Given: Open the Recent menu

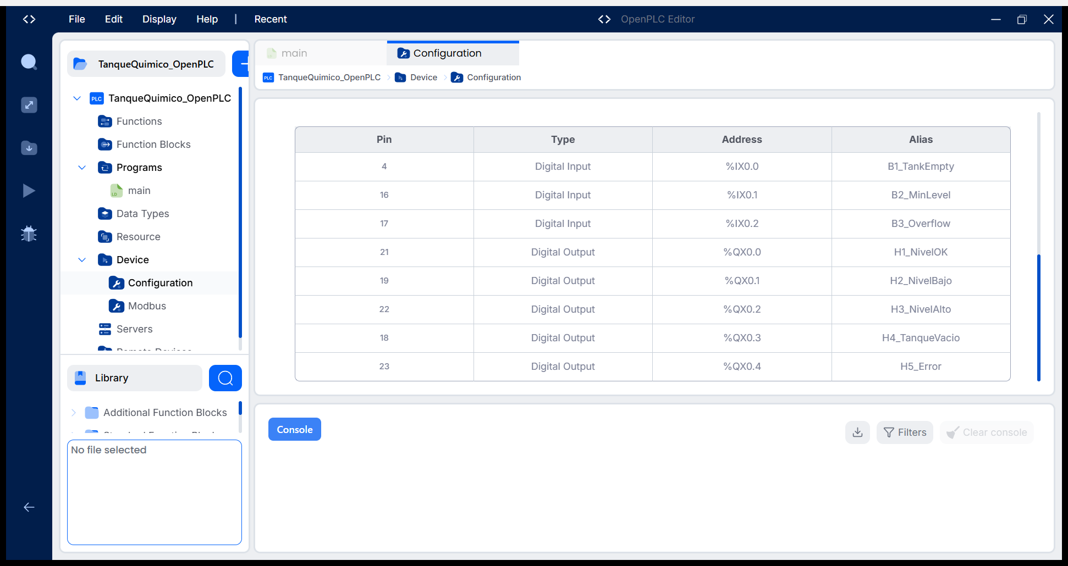Looking at the screenshot, I should (271, 19).
